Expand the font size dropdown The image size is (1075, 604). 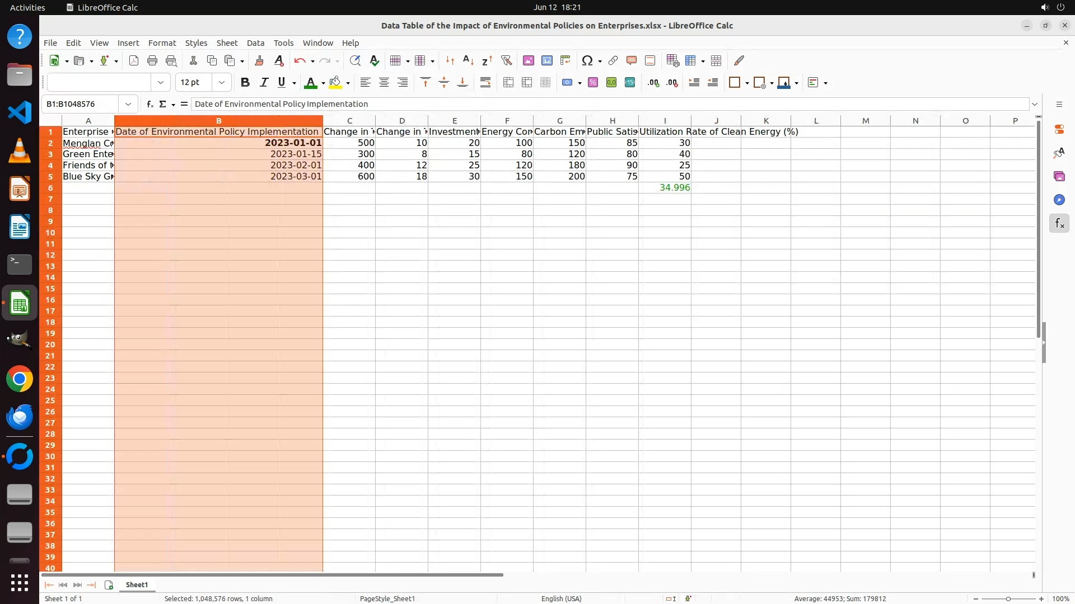(222, 83)
